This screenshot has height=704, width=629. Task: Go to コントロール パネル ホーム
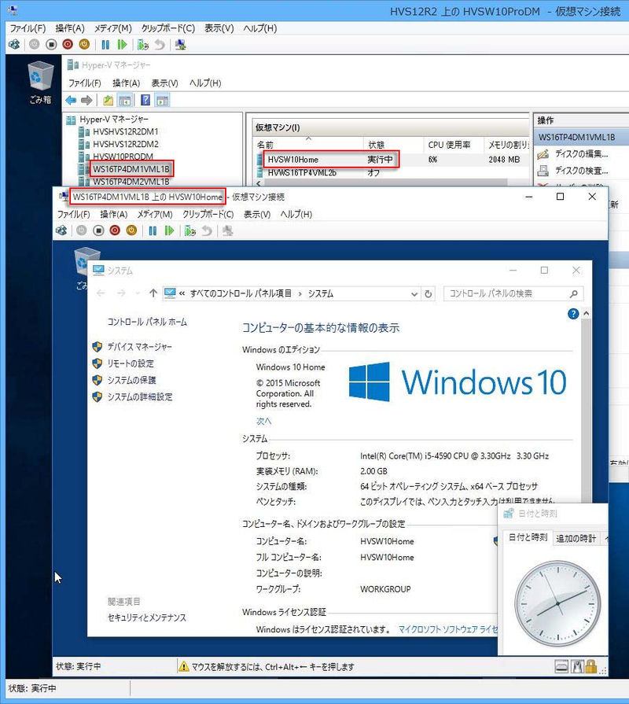147,322
